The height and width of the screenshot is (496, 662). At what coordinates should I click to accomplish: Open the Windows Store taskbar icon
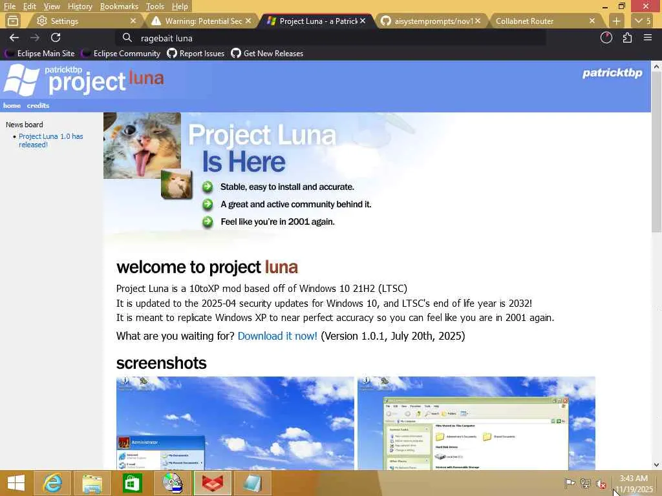point(132,483)
